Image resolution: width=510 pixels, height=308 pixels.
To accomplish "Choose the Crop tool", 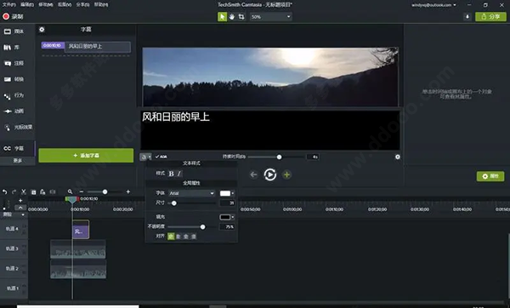I will click(241, 17).
